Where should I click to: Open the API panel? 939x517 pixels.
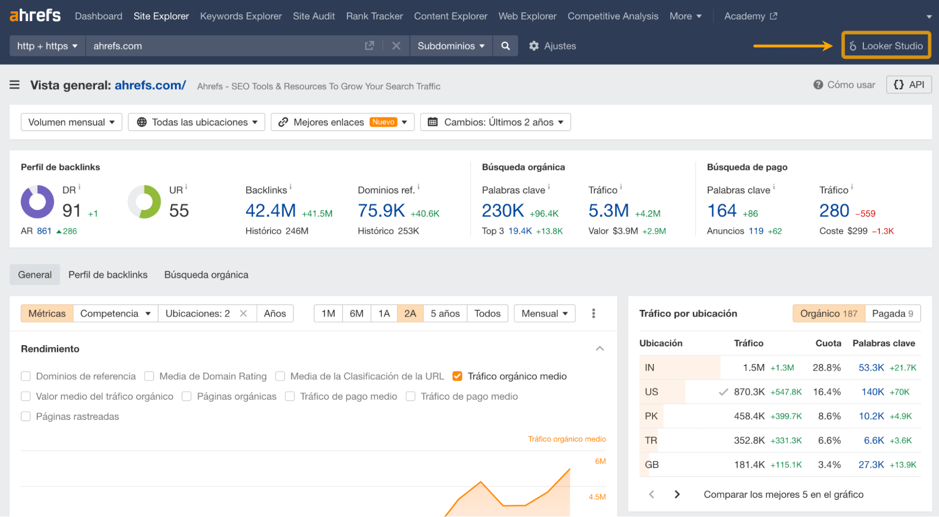pyautogui.click(x=908, y=85)
